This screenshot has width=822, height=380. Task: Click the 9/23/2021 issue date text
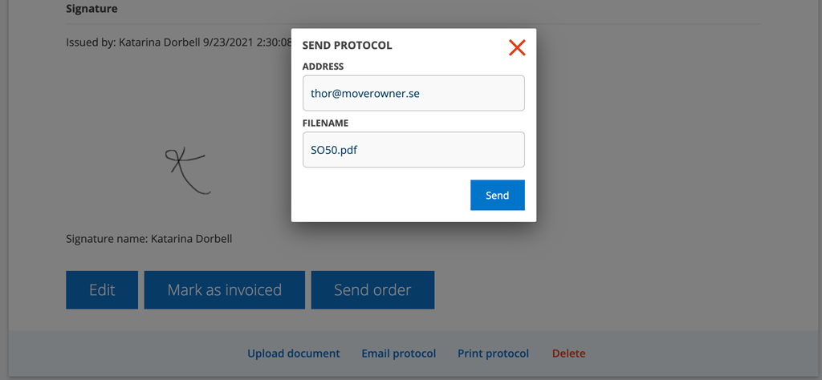(x=228, y=42)
